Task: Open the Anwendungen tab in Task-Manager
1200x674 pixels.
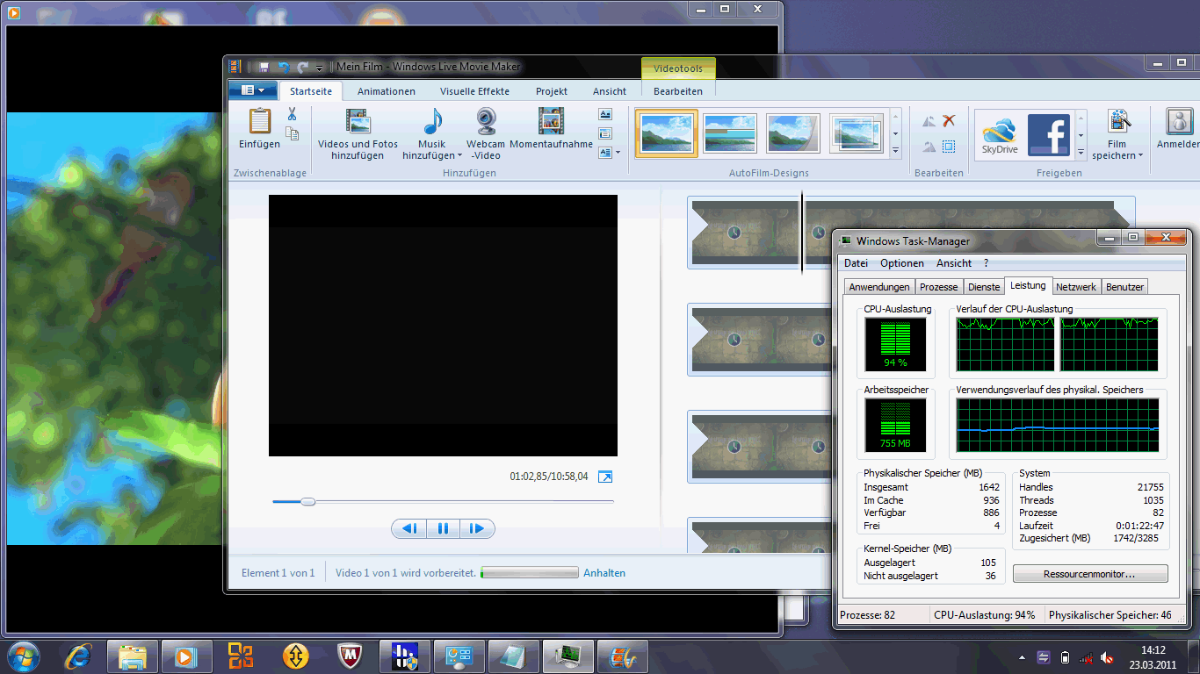Action: coord(879,287)
